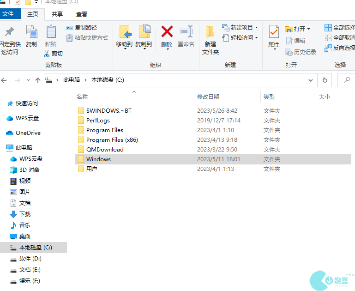Click the New Folder (新建文件夹) icon
The image size is (355, 291).
click(210, 32)
